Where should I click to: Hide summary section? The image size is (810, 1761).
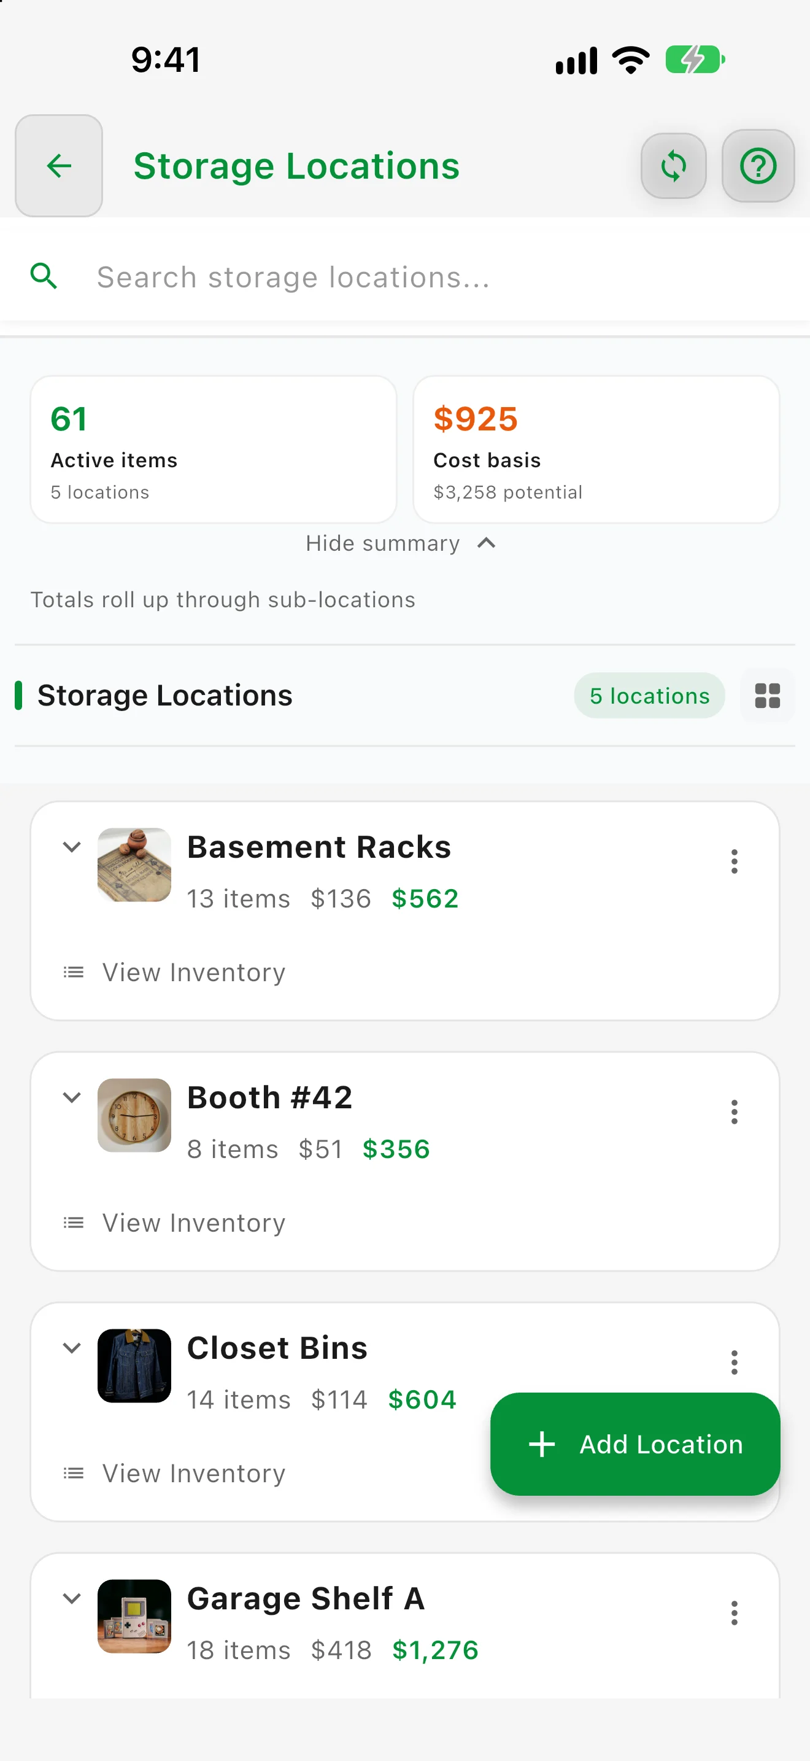pyautogui.click(x=401, y=543)
